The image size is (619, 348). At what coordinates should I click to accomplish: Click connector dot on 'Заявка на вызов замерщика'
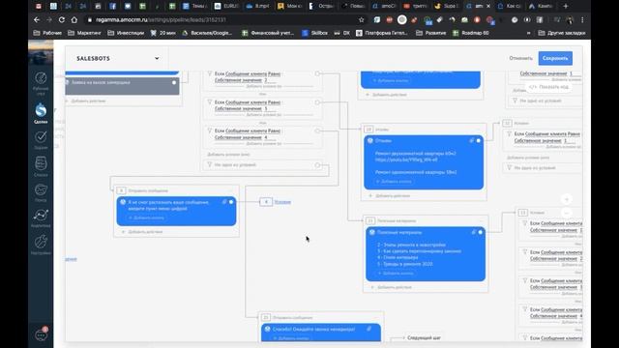(174, 82)
